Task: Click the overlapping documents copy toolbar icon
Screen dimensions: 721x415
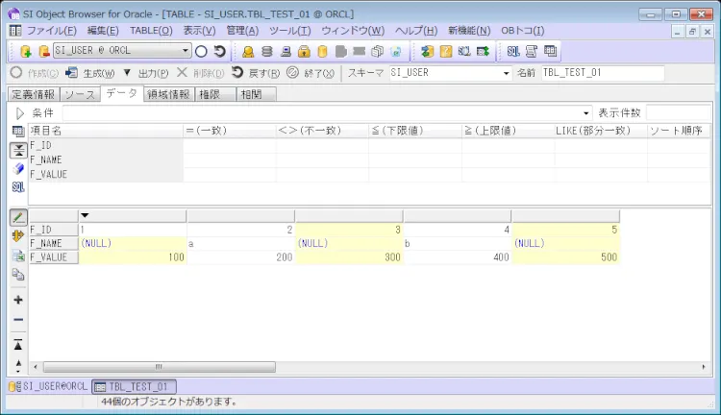Action: (377, 51)
